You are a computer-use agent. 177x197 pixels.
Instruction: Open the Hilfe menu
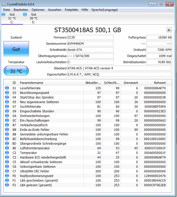click(85, 10)
